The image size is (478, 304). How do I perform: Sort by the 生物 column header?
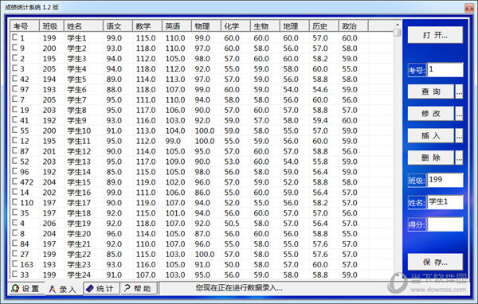pyautogui.click(x=265, y=26)
